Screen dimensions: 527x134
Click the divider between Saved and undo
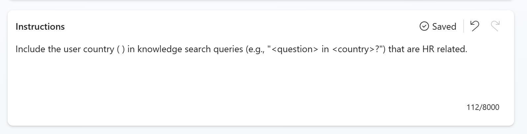(x=464, y=26)
